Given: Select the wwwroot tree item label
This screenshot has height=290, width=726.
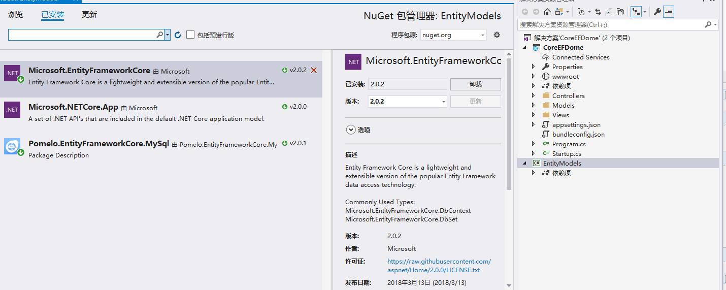Looking at the screenshot, I should click(566, 77).
